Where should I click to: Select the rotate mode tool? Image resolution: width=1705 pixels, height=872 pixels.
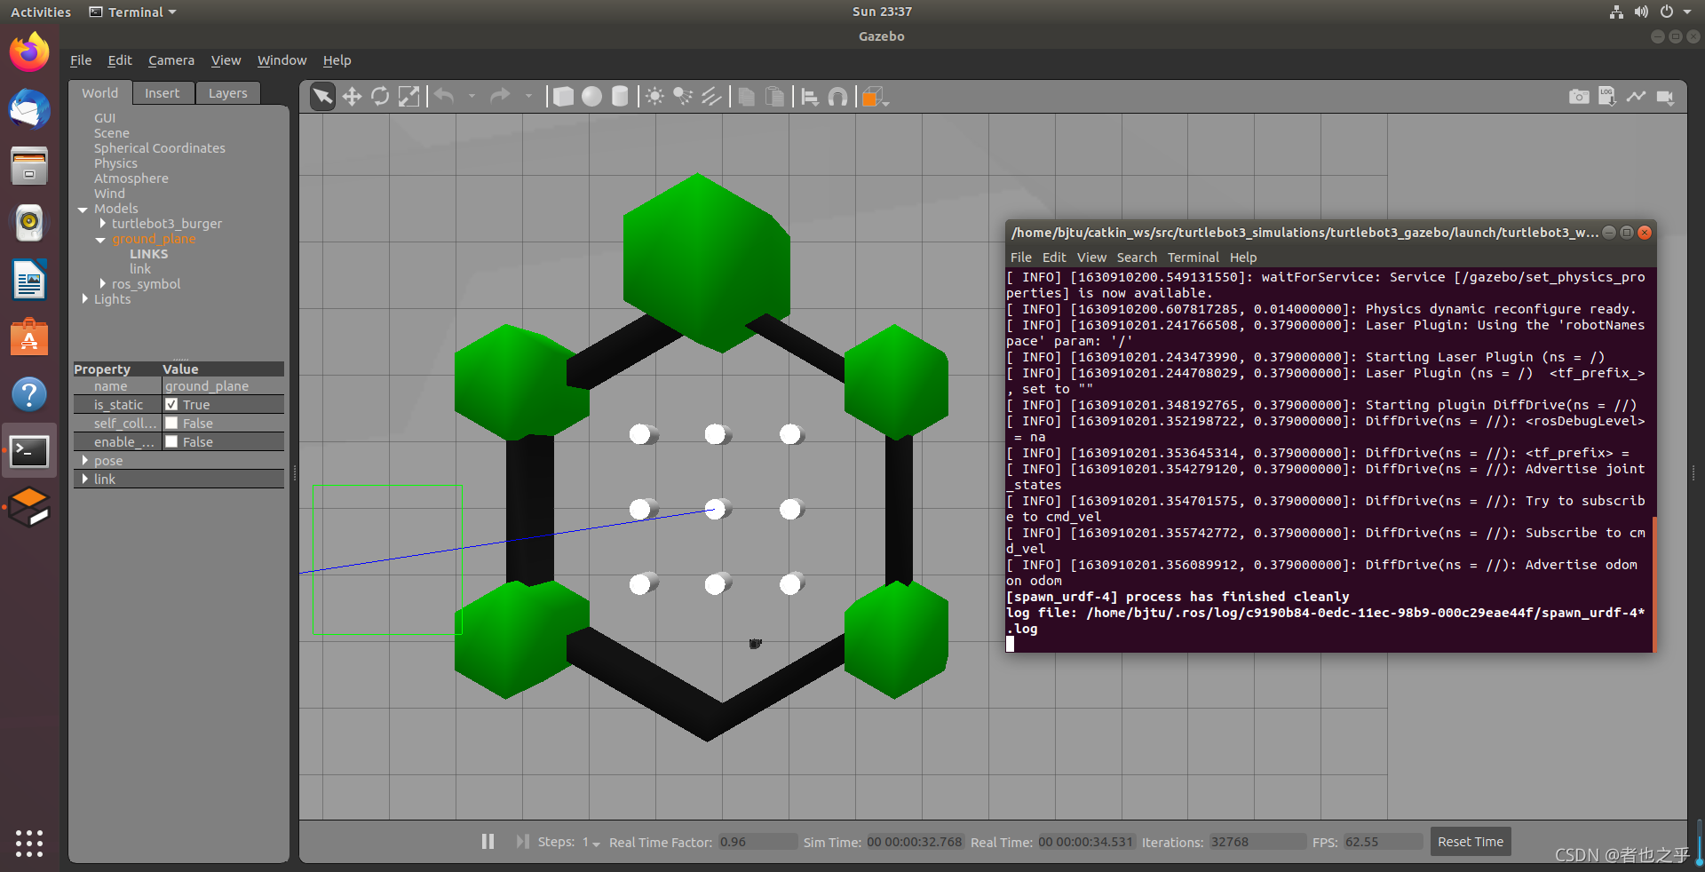tap(380, 96)
